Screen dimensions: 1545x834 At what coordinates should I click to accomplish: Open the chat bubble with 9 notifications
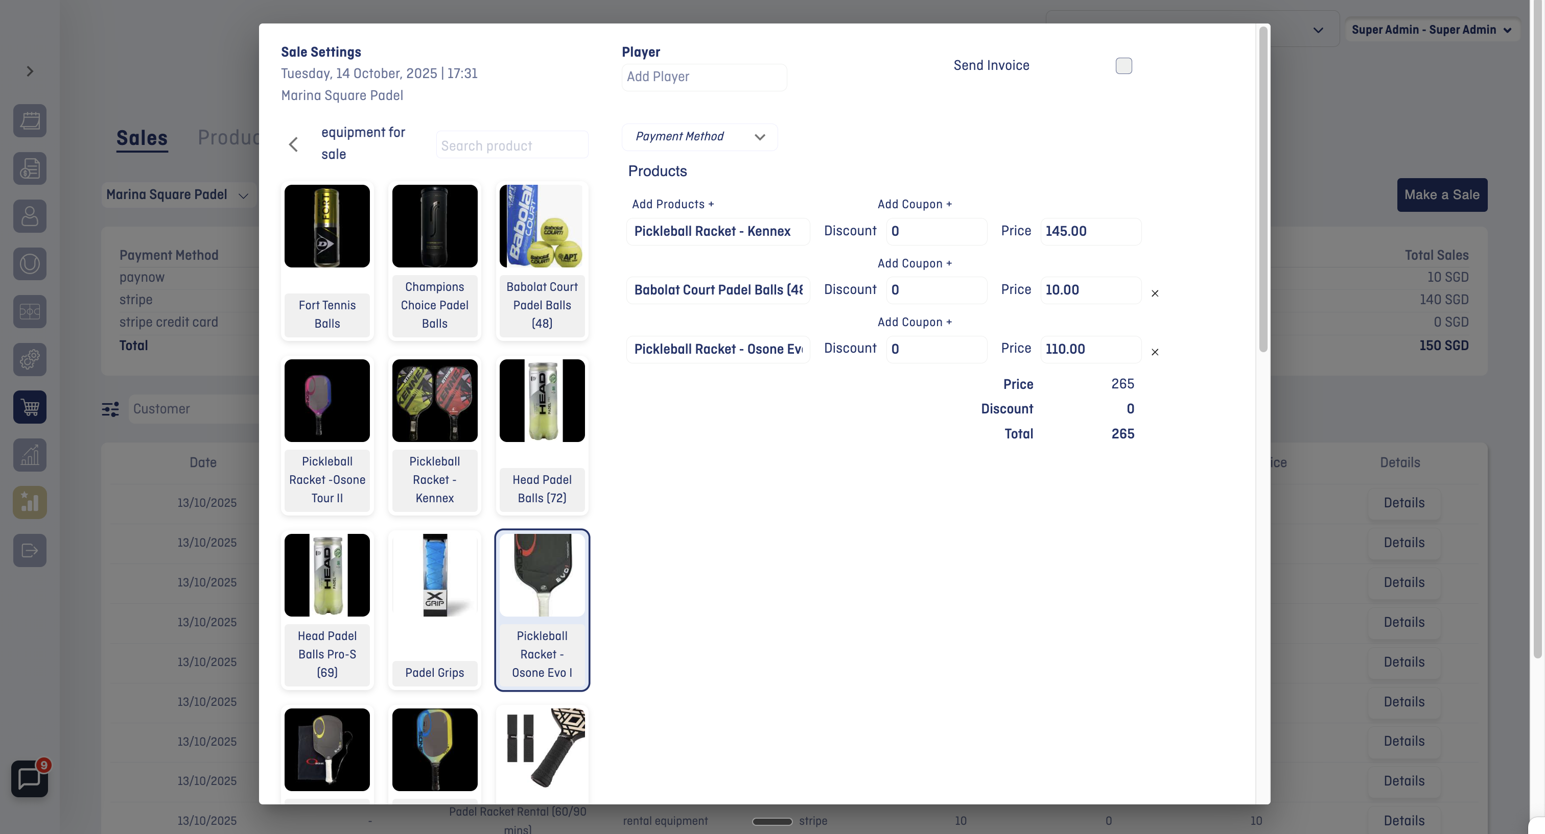pos(30,778)
